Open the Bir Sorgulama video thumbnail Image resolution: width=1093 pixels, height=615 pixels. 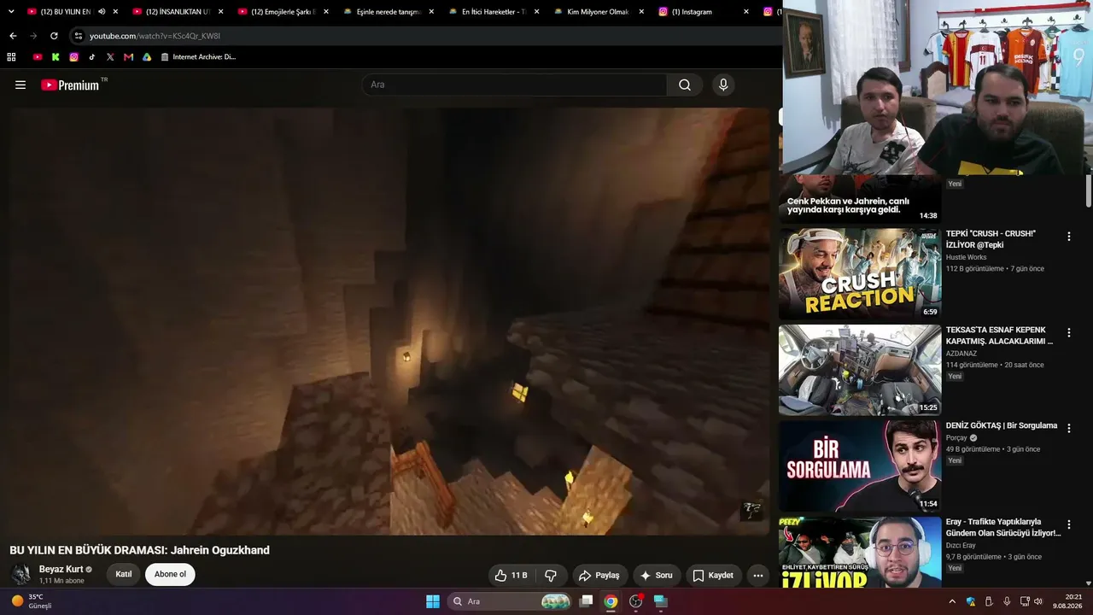coord(860,466)
